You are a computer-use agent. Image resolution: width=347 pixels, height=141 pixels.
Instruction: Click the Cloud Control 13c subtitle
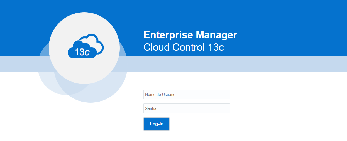click(x=184, y=47)
